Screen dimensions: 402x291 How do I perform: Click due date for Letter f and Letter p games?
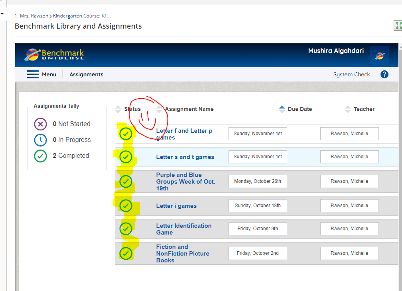point(258,134)
